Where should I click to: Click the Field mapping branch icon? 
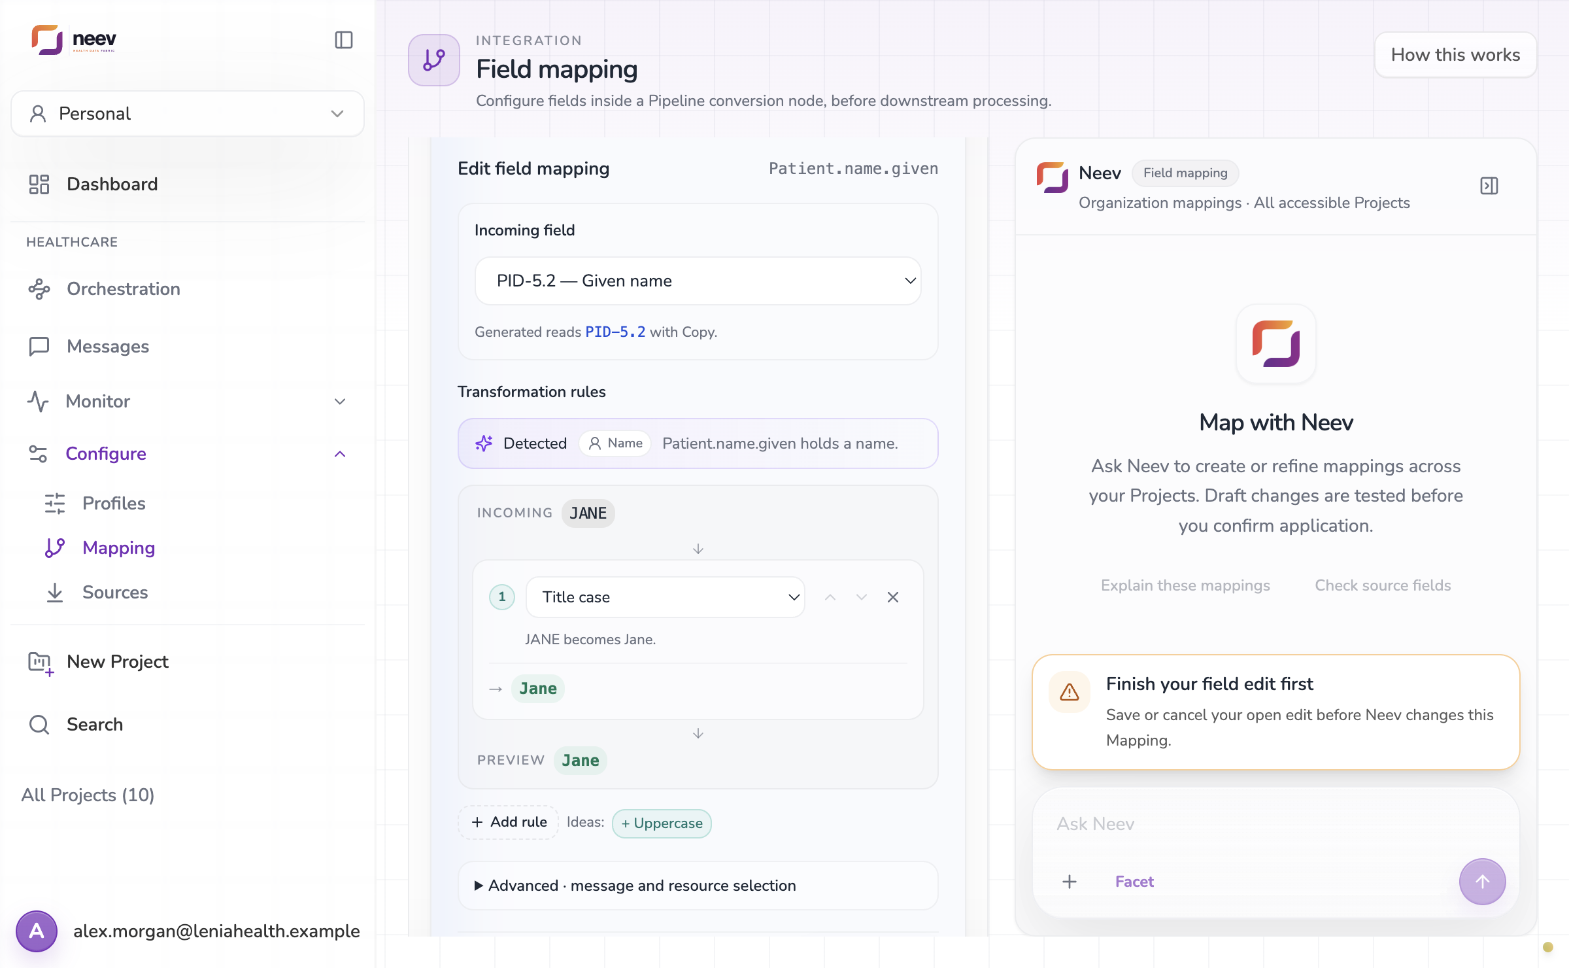[434, 60]
